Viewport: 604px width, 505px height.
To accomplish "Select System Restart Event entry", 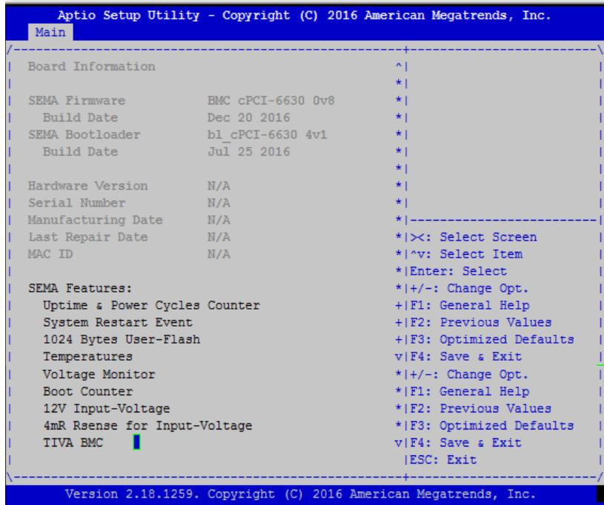I will tap(118, 323).
